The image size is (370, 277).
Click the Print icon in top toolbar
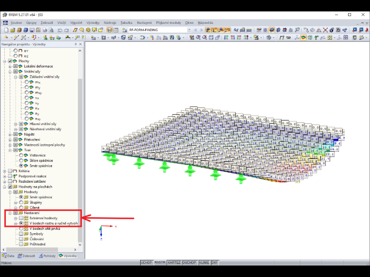coord(45,30)
